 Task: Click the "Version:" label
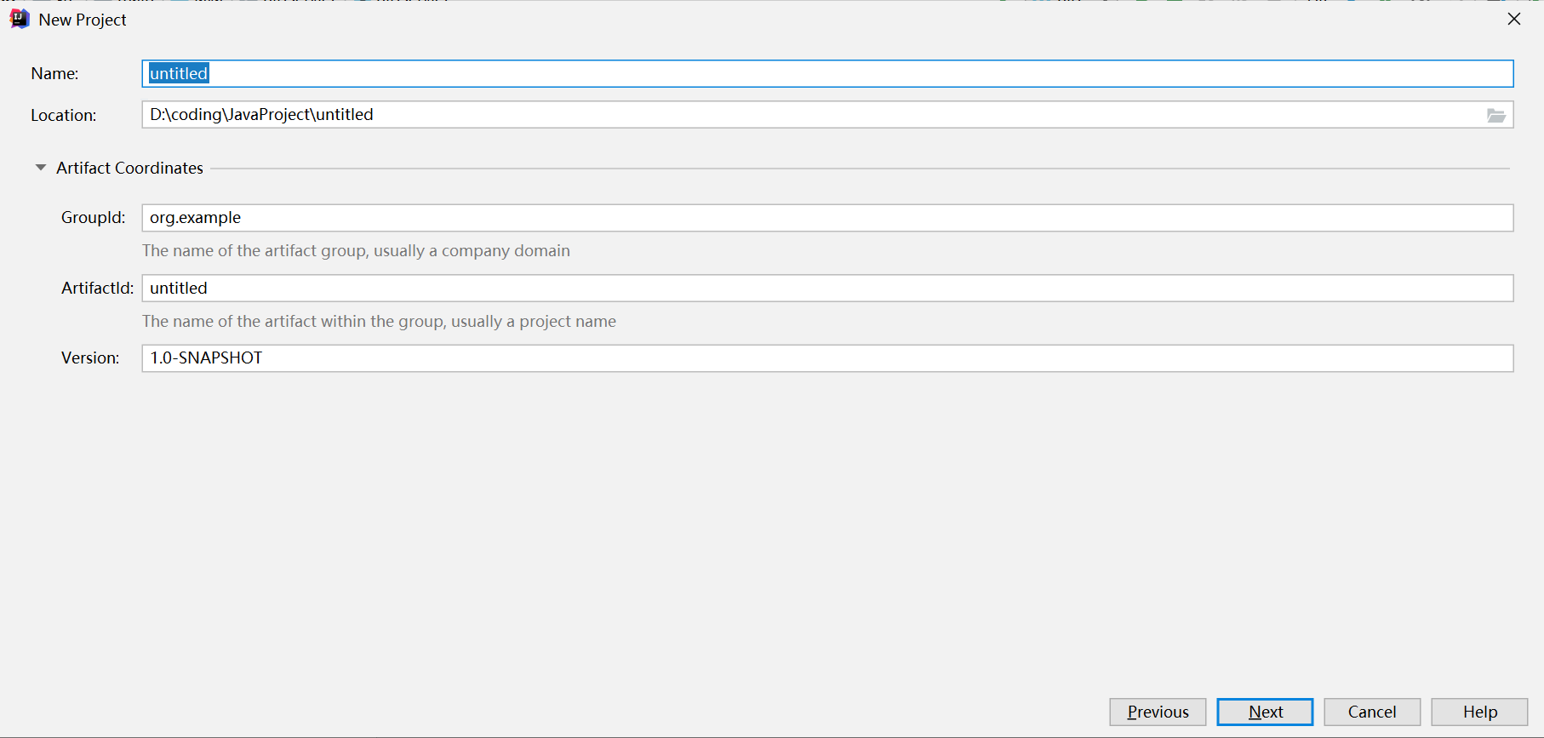point(90,358)
